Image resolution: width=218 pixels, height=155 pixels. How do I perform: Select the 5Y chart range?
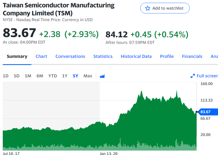click(x=76, y=76)
